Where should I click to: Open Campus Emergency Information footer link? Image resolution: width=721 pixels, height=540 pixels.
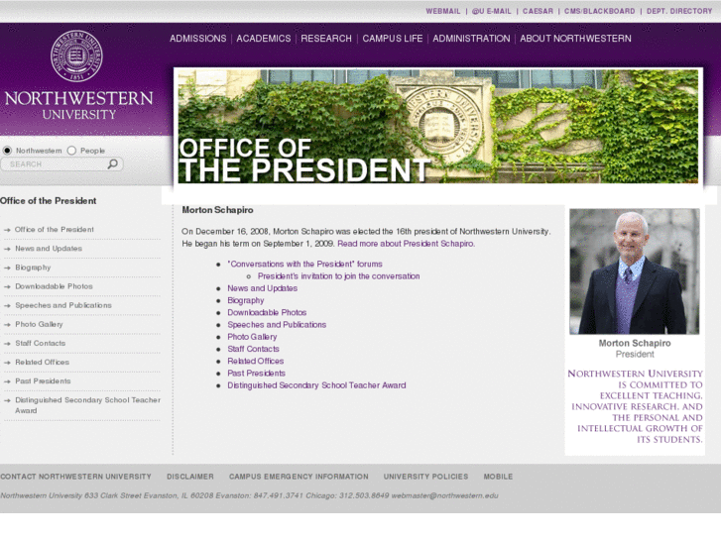point(299,477)
